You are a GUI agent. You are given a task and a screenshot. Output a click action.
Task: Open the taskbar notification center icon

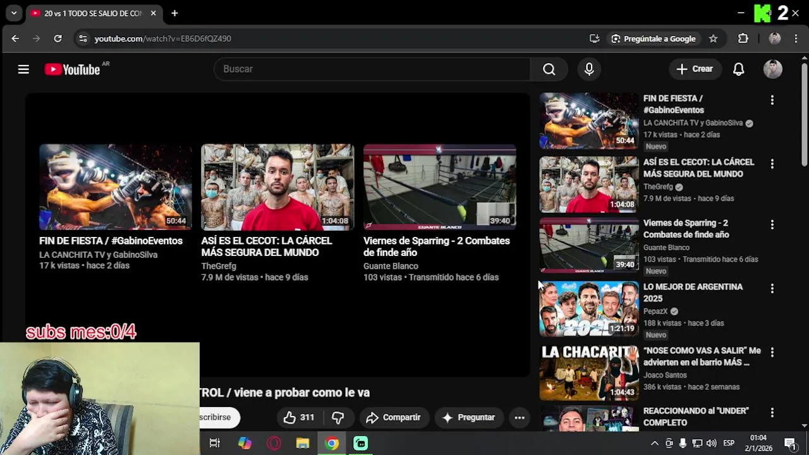[x=789, y=443]
